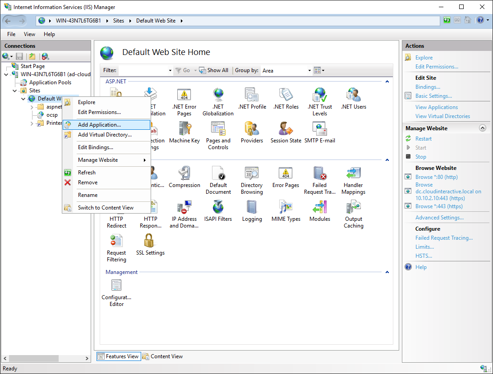Open the View menu
The image size is (493, 374).
pos(30,34)
